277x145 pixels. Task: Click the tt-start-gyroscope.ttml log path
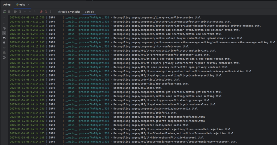click(x=171, y=100)
